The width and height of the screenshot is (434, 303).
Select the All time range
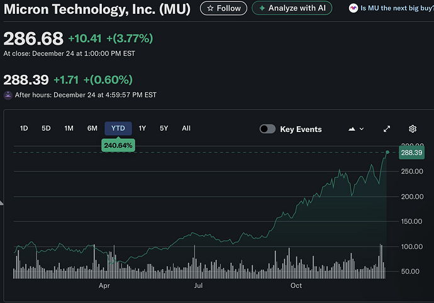tap(186, 128)
